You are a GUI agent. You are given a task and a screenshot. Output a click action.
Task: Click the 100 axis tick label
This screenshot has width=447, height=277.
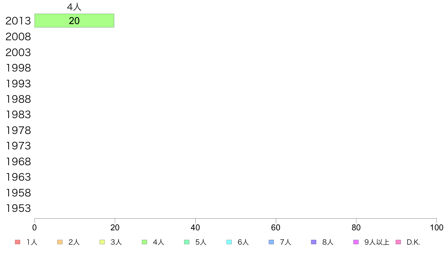436,227
